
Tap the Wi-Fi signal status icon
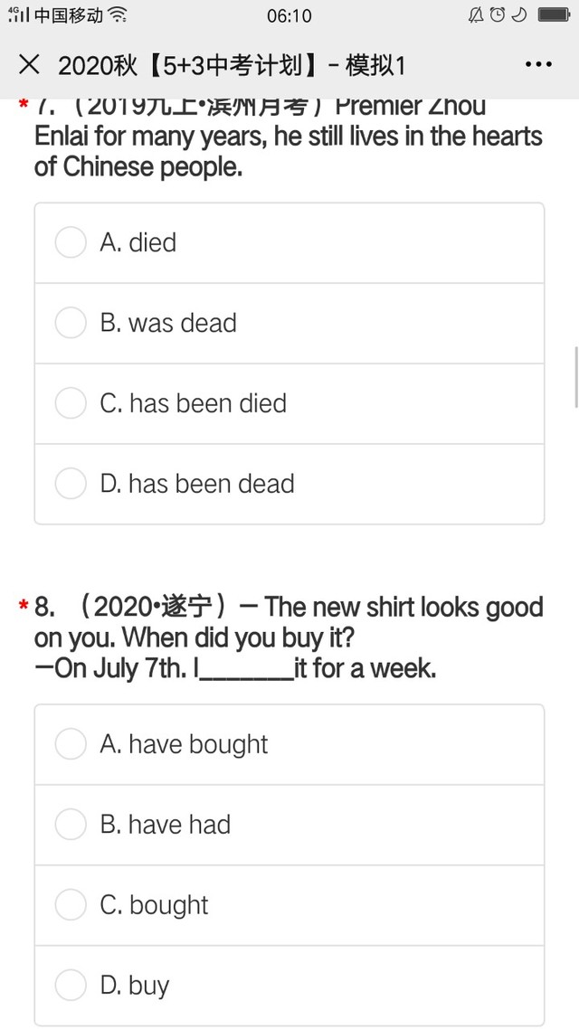[118, 15]
